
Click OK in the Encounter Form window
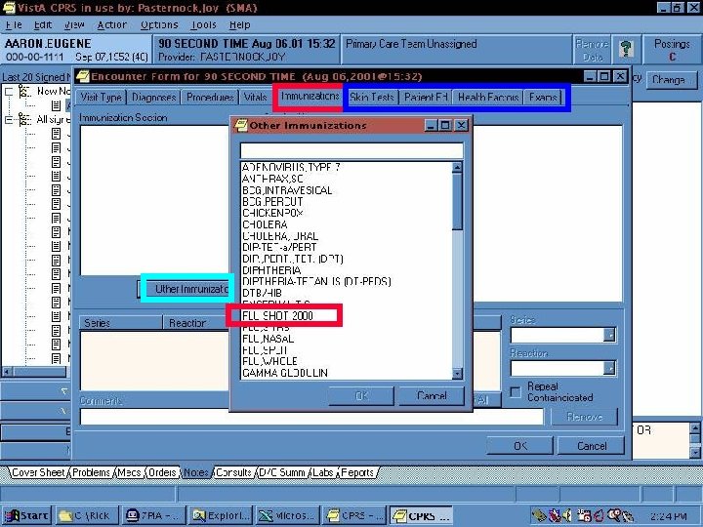[520, 446]
